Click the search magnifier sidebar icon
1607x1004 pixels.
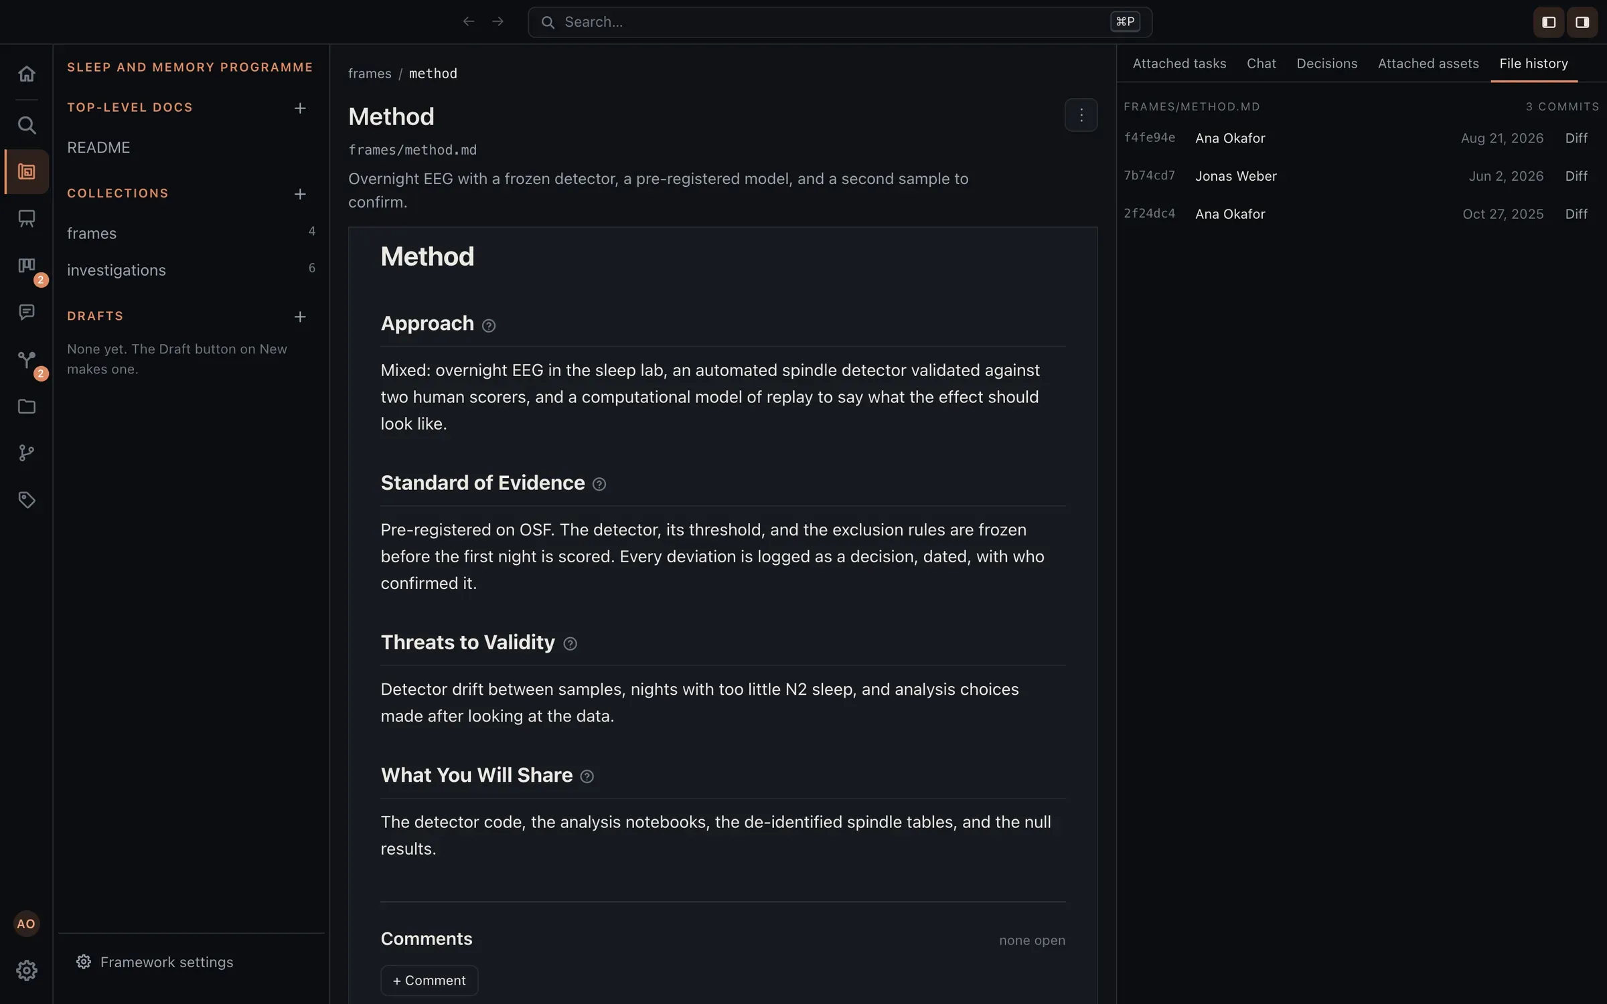point(26,125)
